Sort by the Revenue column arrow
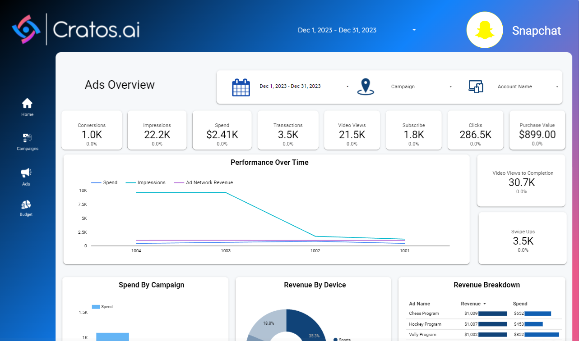Image resolution: width=579 pixels, height=341 pixels. click(x=484, y=304)
